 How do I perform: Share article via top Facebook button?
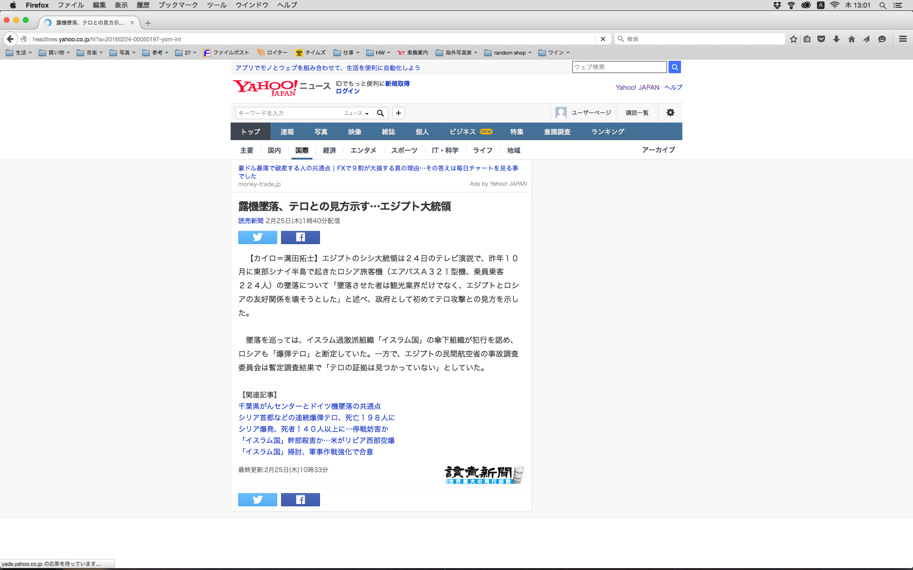click(300, 237)
